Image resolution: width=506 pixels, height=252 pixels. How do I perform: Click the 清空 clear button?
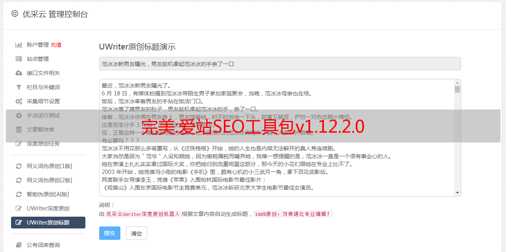click(137, 233)
